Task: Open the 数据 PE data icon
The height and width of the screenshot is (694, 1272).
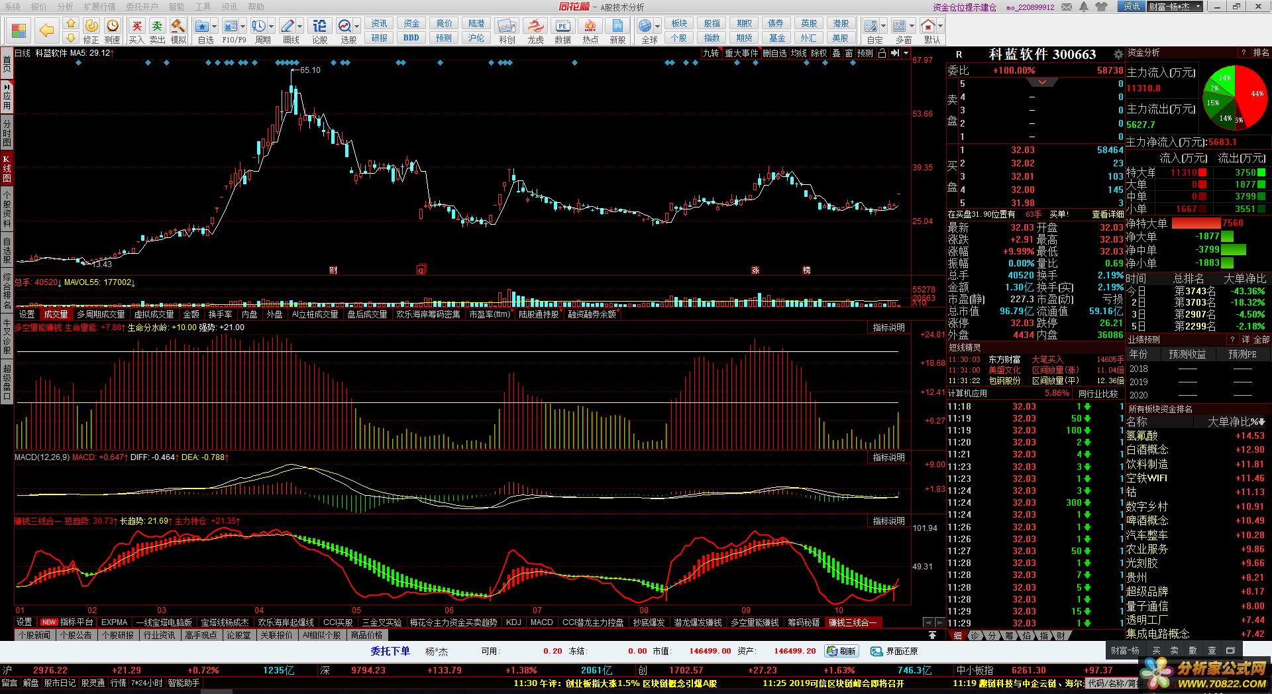Action: pos(562,26)
